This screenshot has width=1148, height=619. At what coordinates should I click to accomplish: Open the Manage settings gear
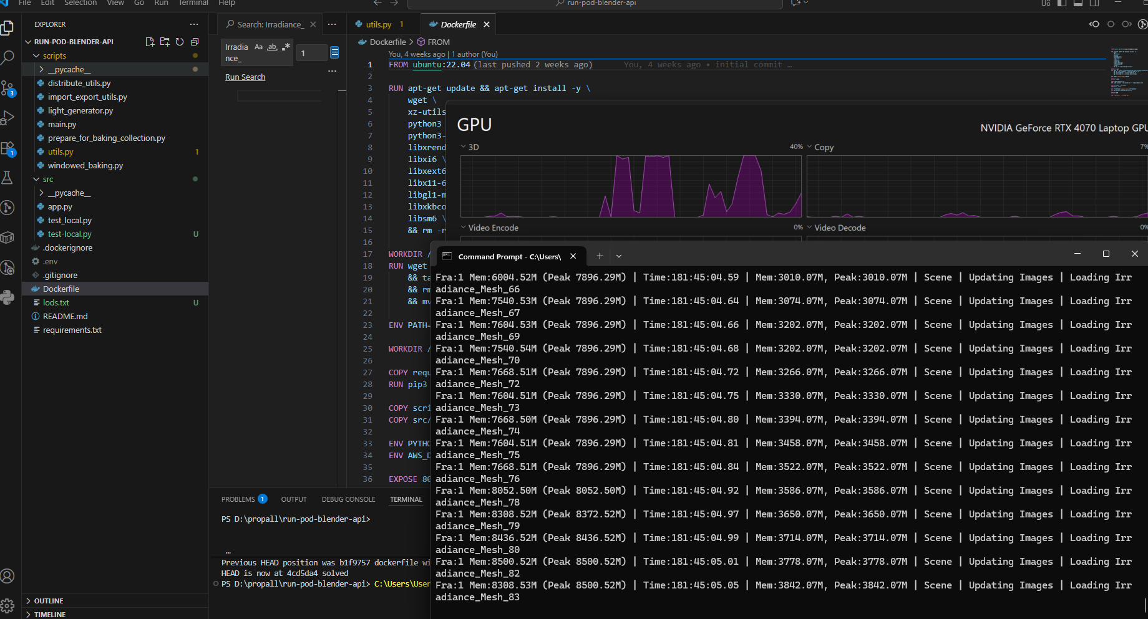point(7,605)
